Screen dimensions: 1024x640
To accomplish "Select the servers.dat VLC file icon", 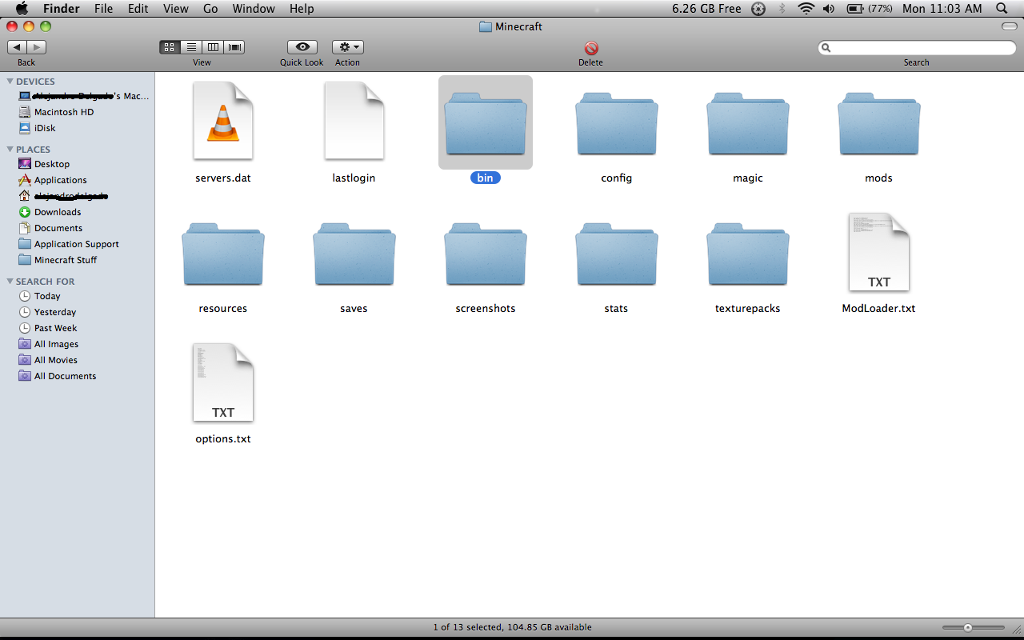I will pos(223,122).
